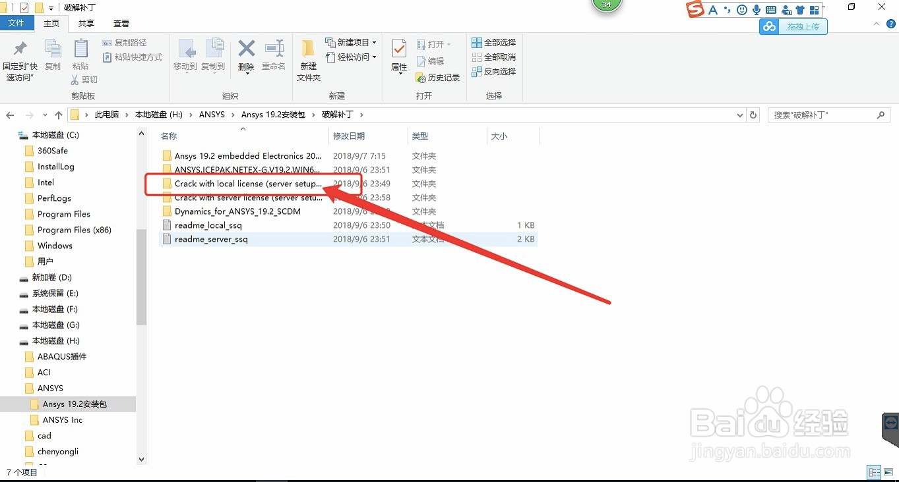Click Sogou input method S icon
This screenshot has width=899, height=482.
tap(695, 9)
